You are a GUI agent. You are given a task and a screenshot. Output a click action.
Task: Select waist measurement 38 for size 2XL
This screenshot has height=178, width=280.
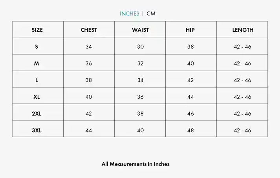tap(140, 114)
